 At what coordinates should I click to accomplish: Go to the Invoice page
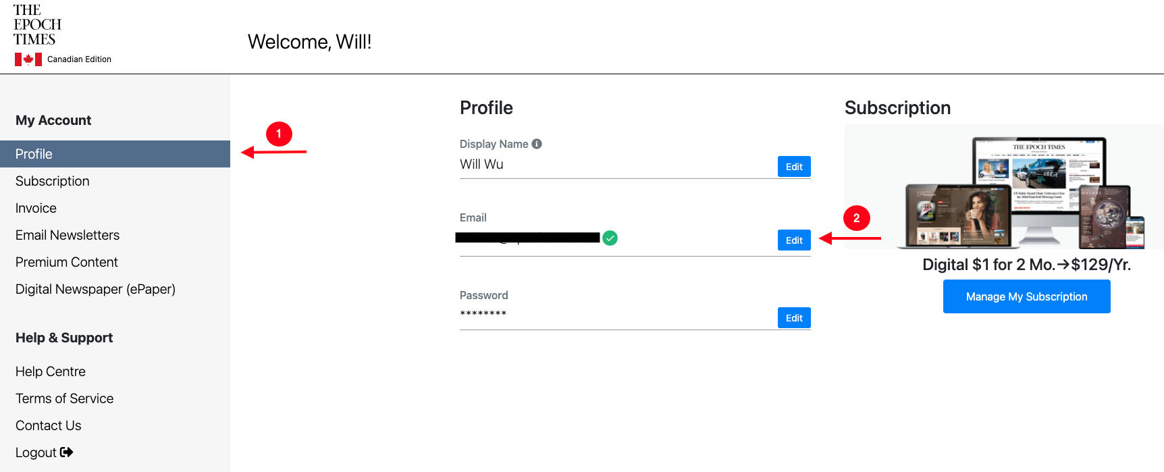coord(36,208)
